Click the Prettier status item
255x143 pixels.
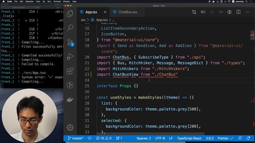(226, 138)
